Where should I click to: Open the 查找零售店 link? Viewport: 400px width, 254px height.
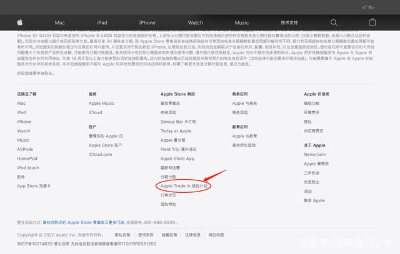[170, 103]
